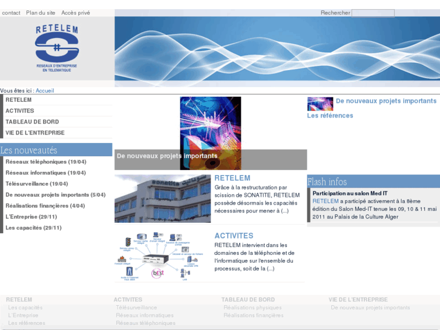Open footer Réseaux informatiques link
This screenshot has height=330, width=440.
tap(145, 315)
